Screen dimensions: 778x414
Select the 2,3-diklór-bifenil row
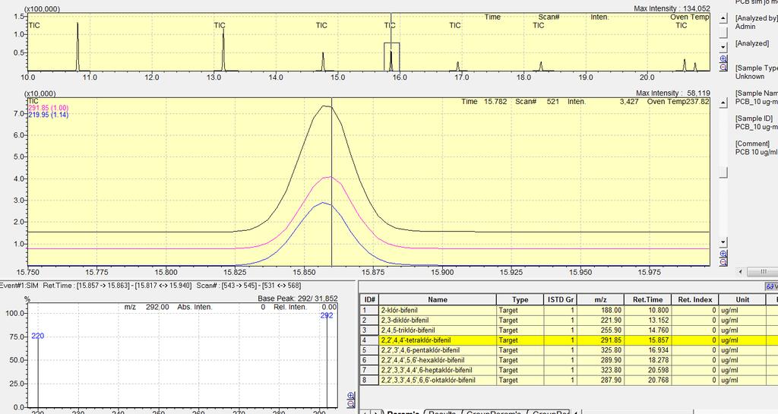(x=568, y=321)
